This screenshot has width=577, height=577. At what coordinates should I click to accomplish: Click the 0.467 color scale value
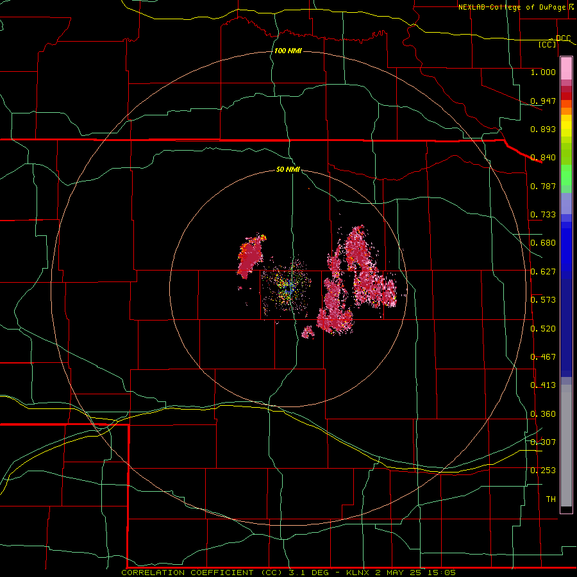[543, 357]
